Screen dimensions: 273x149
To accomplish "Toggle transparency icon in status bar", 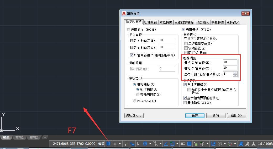I will pos(189,144).
